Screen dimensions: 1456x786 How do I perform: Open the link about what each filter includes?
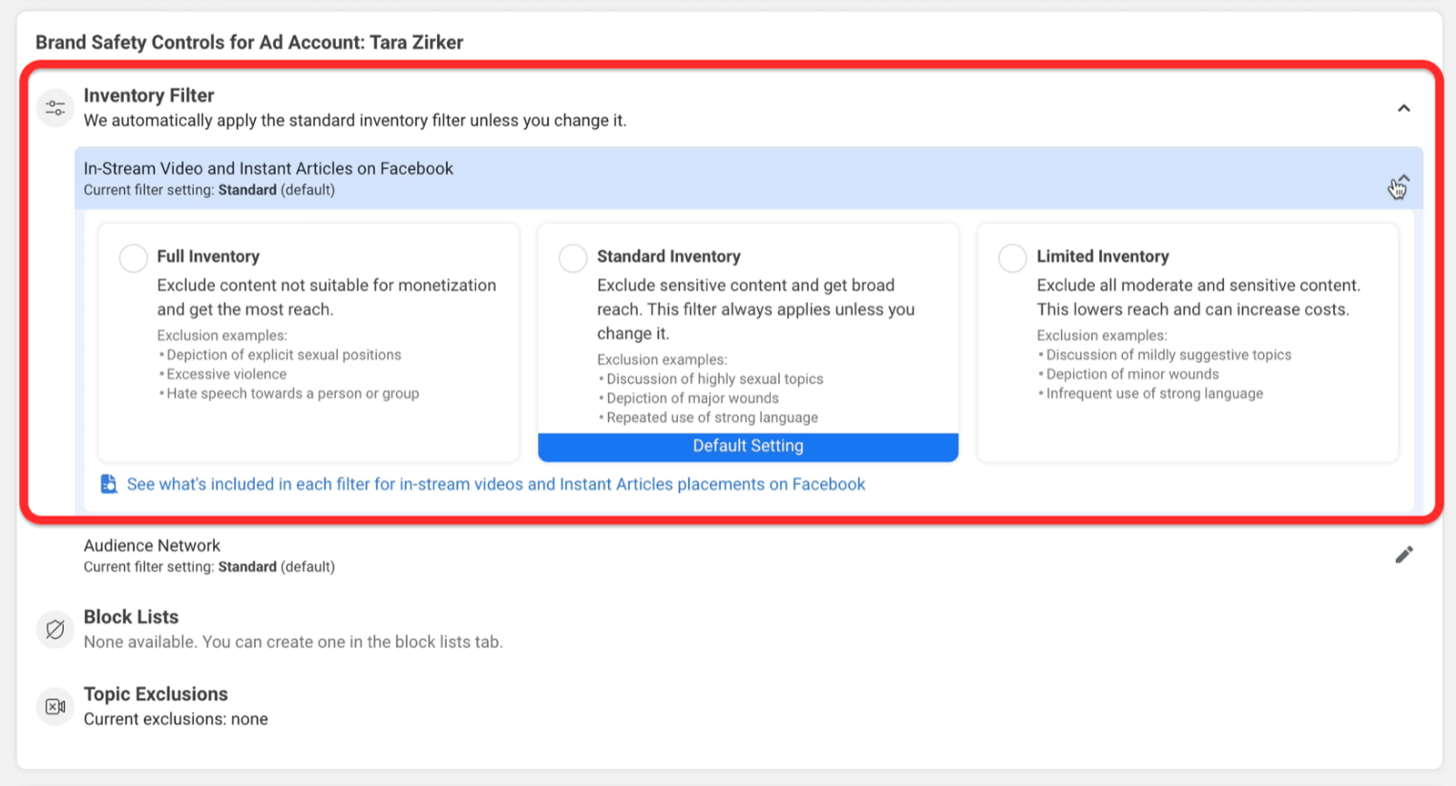[496, 484]
